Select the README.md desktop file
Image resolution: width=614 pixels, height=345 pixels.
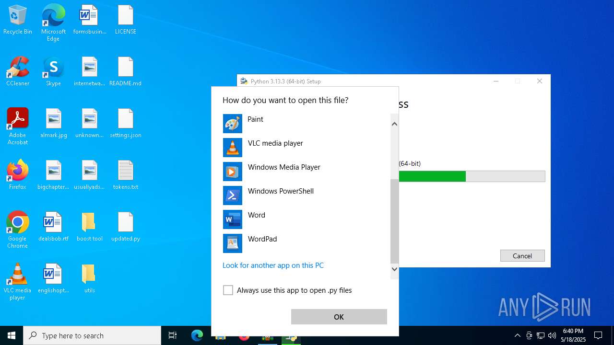click(126, 72)
